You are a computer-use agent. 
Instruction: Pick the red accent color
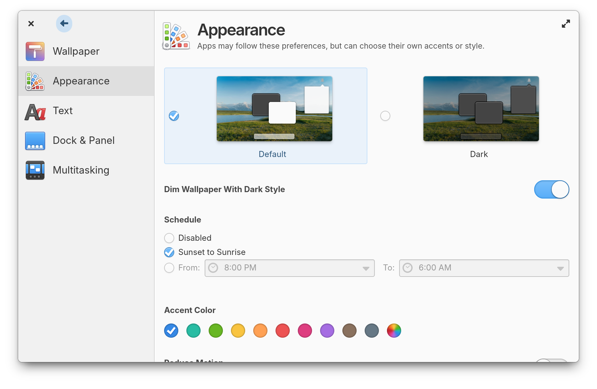[x=283, y=331]
